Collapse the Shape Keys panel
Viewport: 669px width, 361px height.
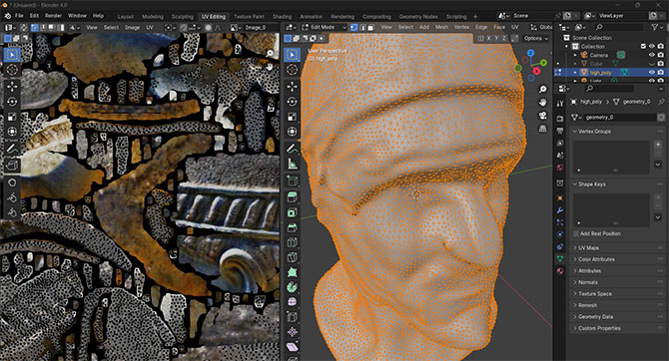pos(617,184)
